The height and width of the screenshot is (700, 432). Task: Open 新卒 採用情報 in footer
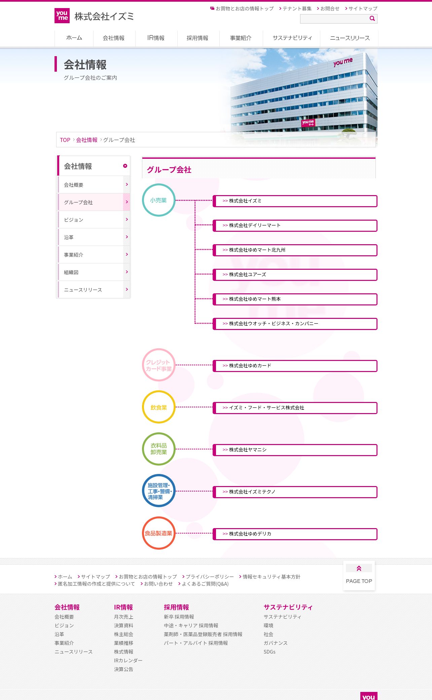click(179, 617)
